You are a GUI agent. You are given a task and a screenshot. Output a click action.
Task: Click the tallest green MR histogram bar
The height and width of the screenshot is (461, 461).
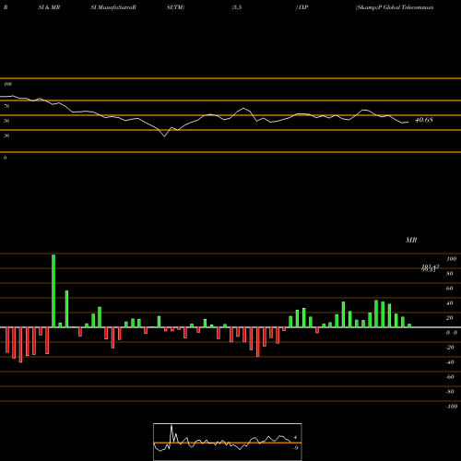click(53, 290)
